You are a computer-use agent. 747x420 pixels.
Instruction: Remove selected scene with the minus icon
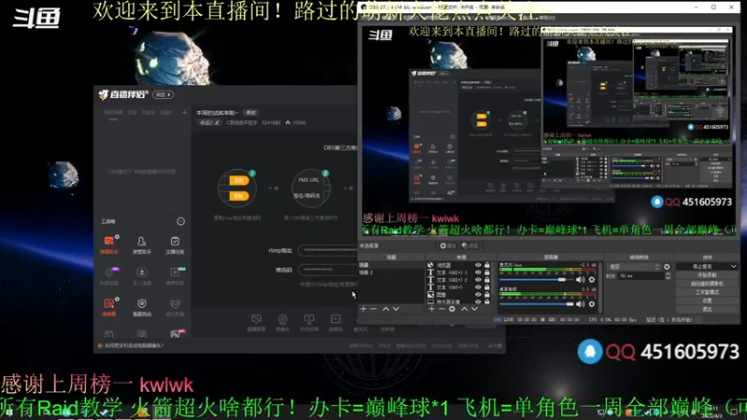[373, 309]
